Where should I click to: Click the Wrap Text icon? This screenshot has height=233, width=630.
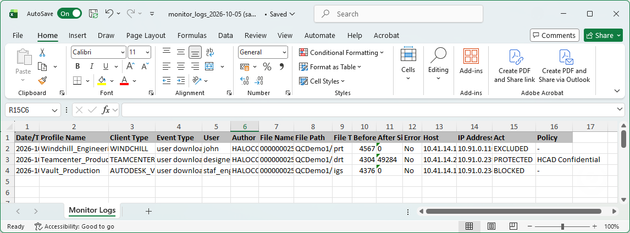pyautogui.click(x=210, y=52)
